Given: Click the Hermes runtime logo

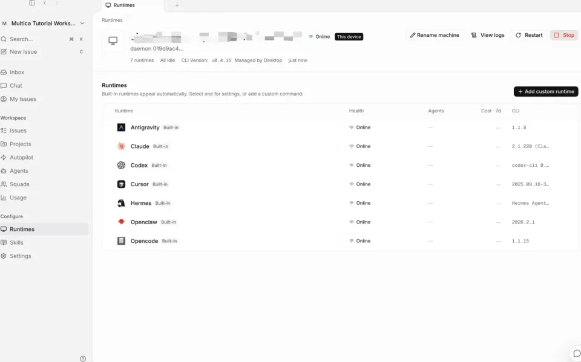Looking at the screenshot, I should click(121, 203).
